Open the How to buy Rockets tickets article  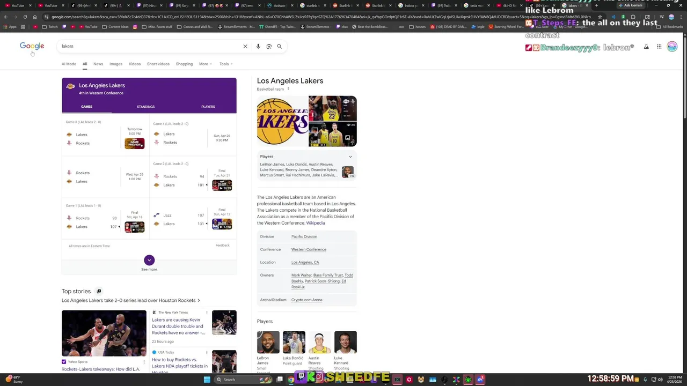(180, 366)
